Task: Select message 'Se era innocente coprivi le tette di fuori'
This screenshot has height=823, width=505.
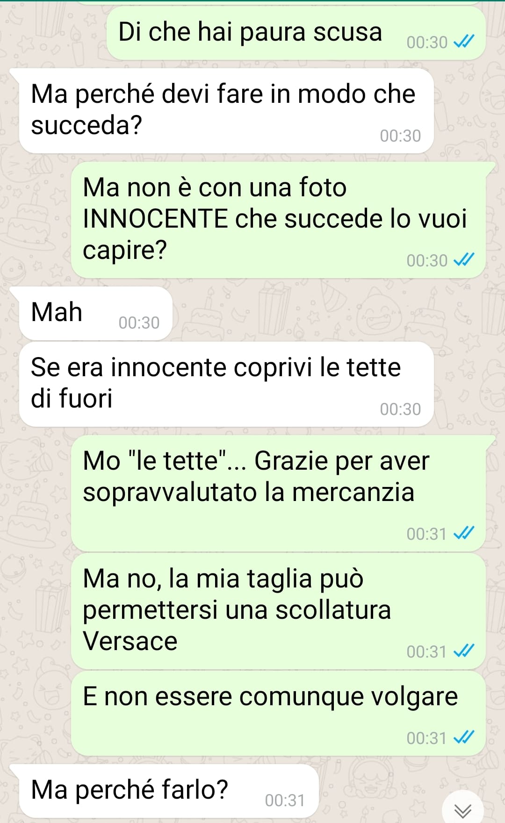Action: coord(226,384)
